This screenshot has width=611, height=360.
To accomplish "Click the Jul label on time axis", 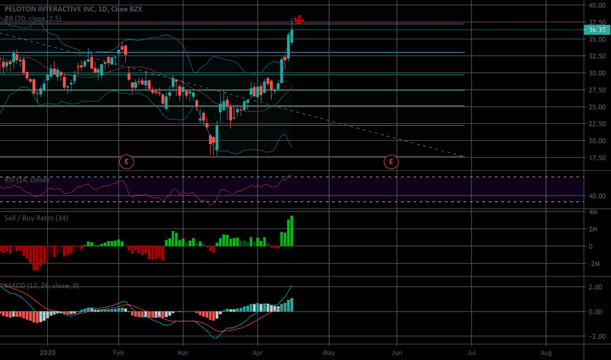I will click(471, 353).
